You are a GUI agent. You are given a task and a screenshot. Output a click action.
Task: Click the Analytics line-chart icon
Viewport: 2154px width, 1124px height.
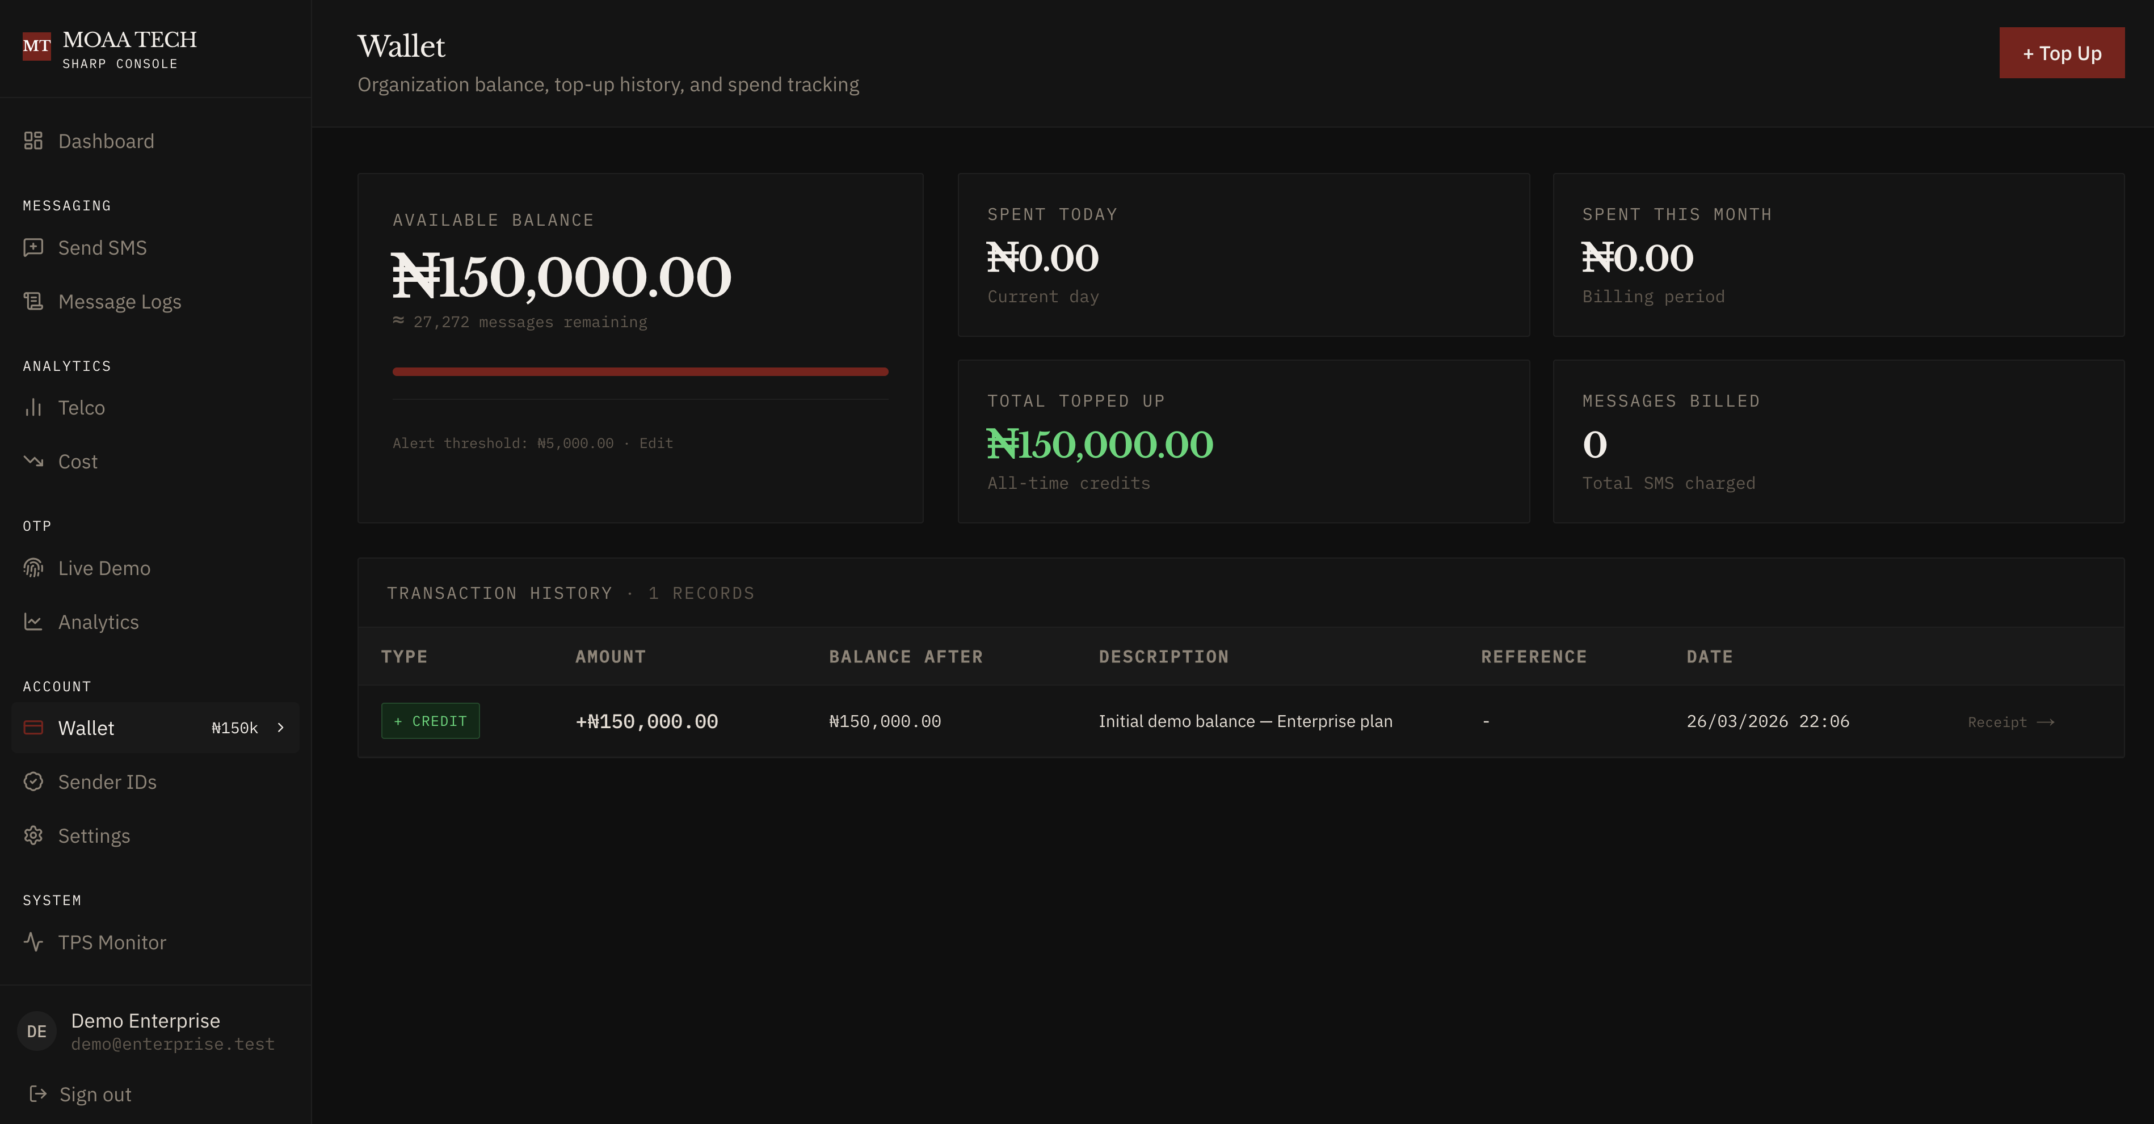(32, 621)
